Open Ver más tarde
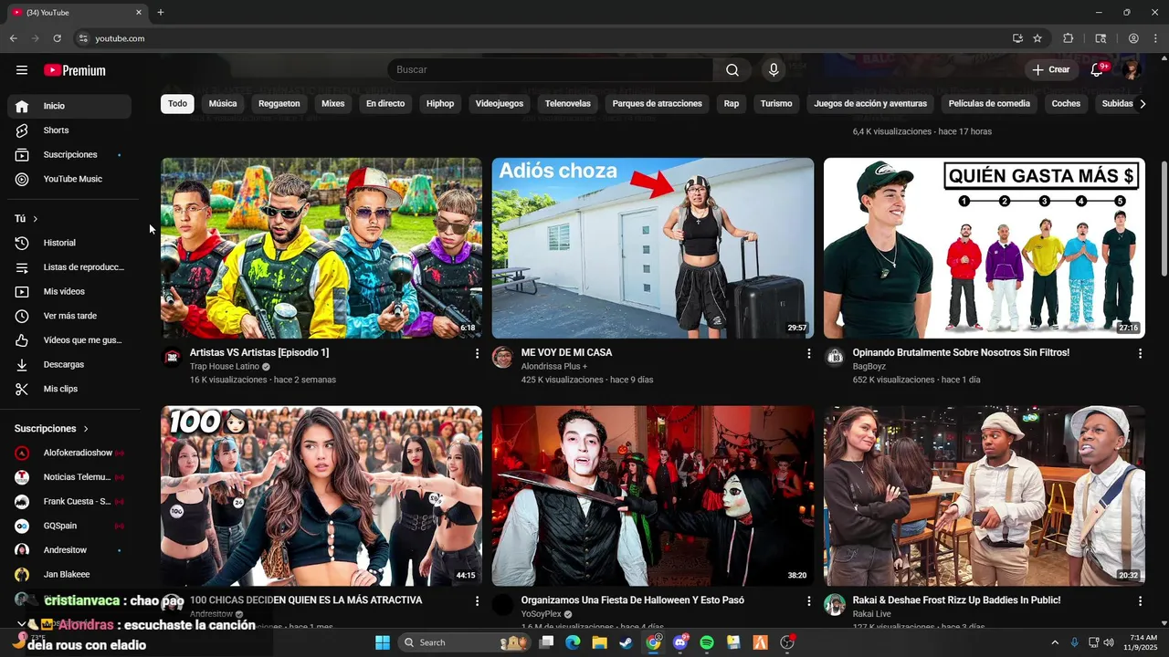 point(69,316)
